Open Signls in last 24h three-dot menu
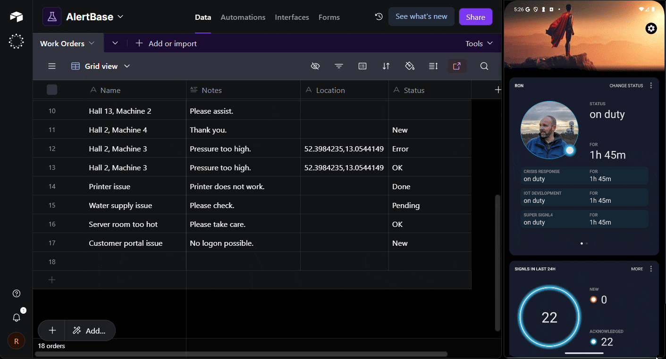The image size is (666, 359). [651, 269]
